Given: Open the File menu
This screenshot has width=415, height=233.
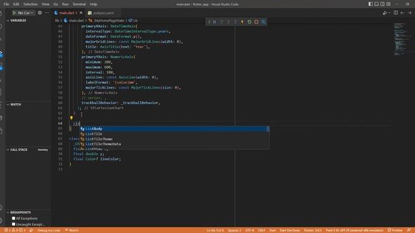Looking at the screenshot, I should pyautogui.click(x=6, y=5).
